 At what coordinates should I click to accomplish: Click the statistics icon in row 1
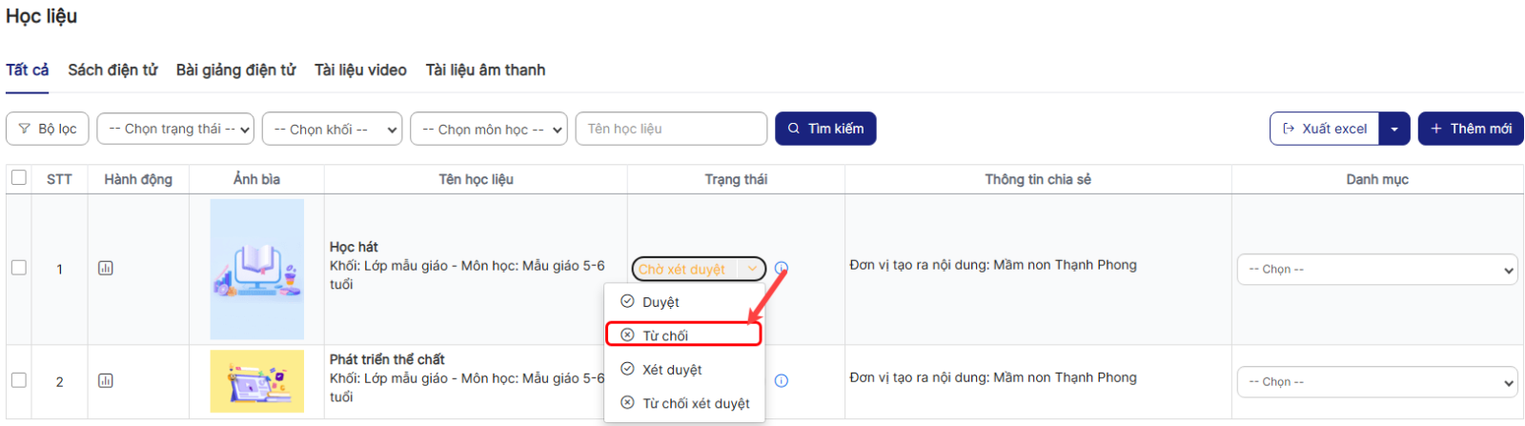(106, 269)
